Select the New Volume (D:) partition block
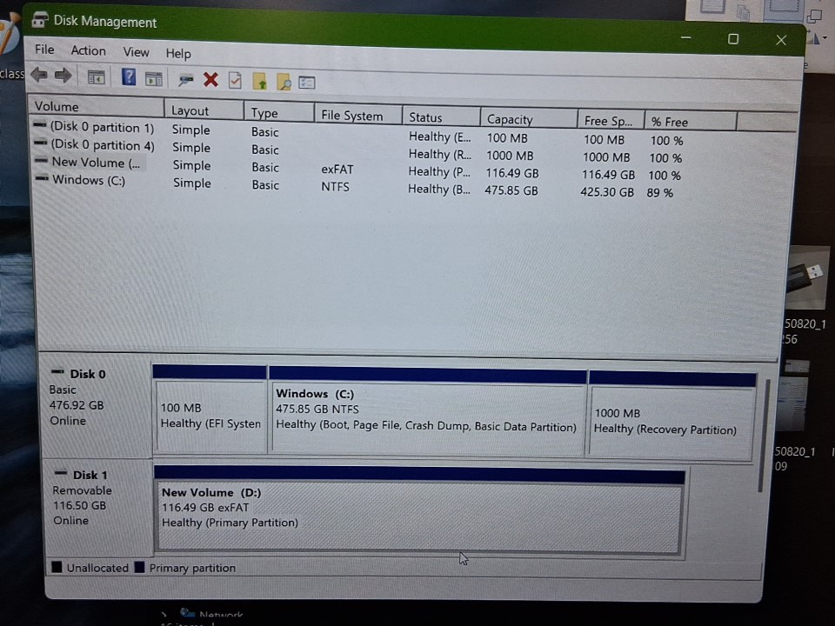Image resolution: width=835 pixels, height=626 pixels. [418, 510]
